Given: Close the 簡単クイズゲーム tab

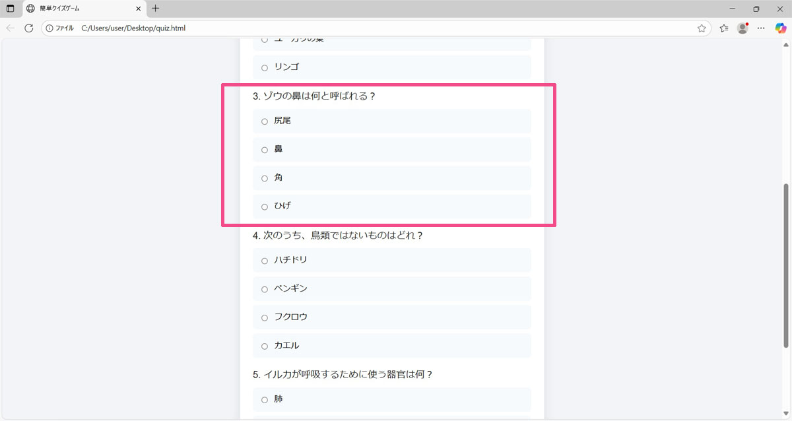Looking at the screenshot, I should pyautogui.click(x=139, y=9).
